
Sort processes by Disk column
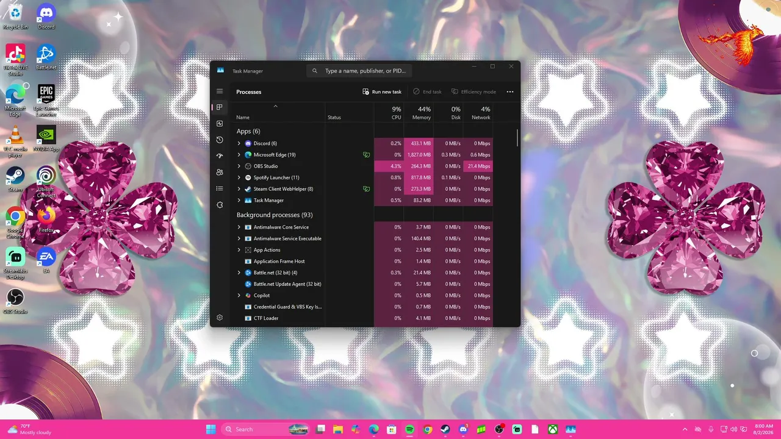tap(448, 112)
